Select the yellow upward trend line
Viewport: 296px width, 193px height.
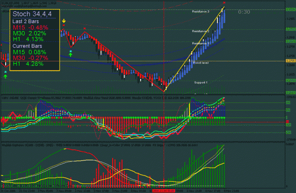tap(194, 49)
